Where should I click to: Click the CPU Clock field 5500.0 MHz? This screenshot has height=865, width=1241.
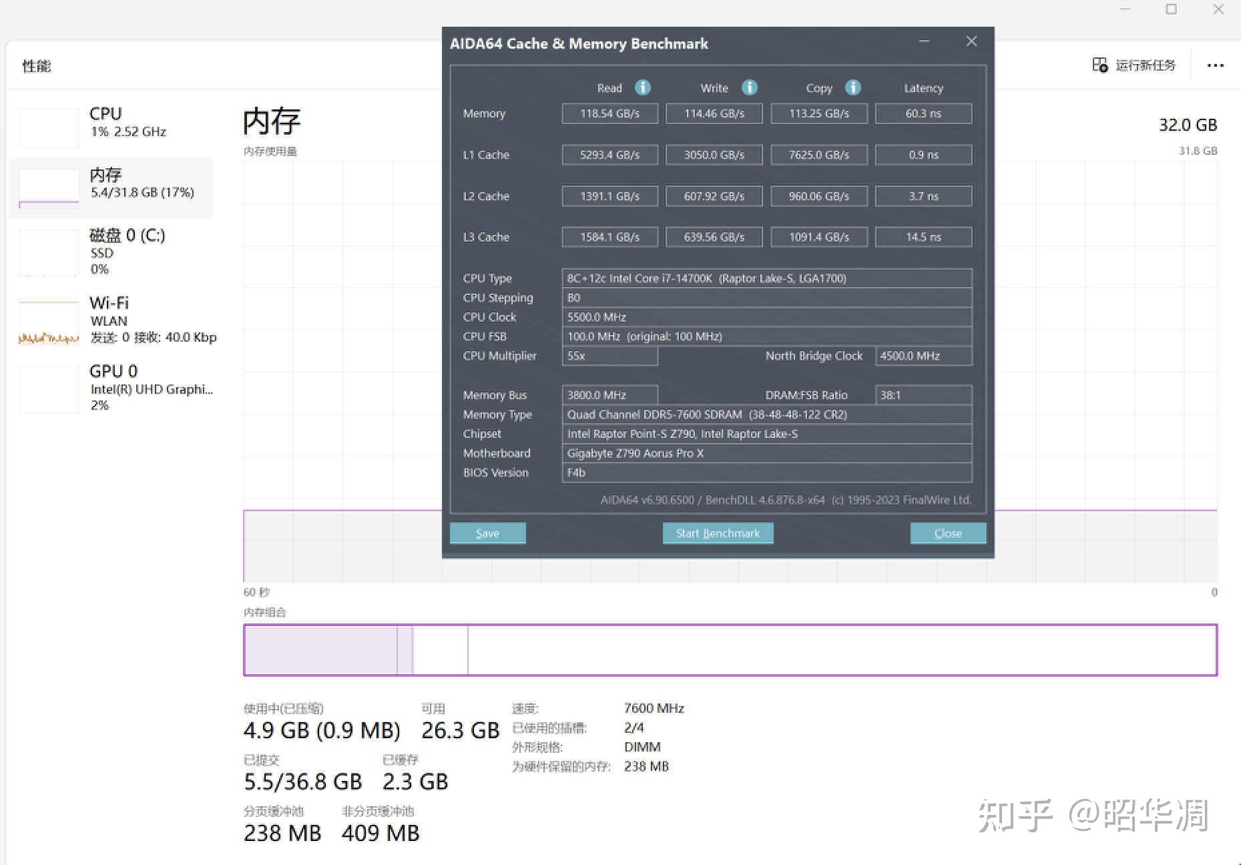point(767,317)
